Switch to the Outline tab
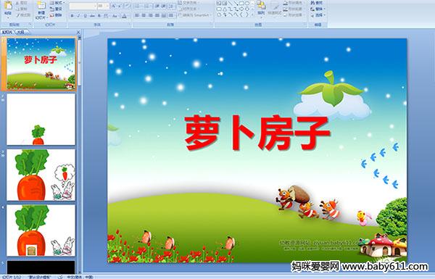Screen dimensions: 435x279 pos(21,32)
